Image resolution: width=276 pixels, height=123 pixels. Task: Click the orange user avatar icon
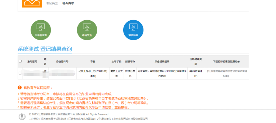(x=32, y=4)
